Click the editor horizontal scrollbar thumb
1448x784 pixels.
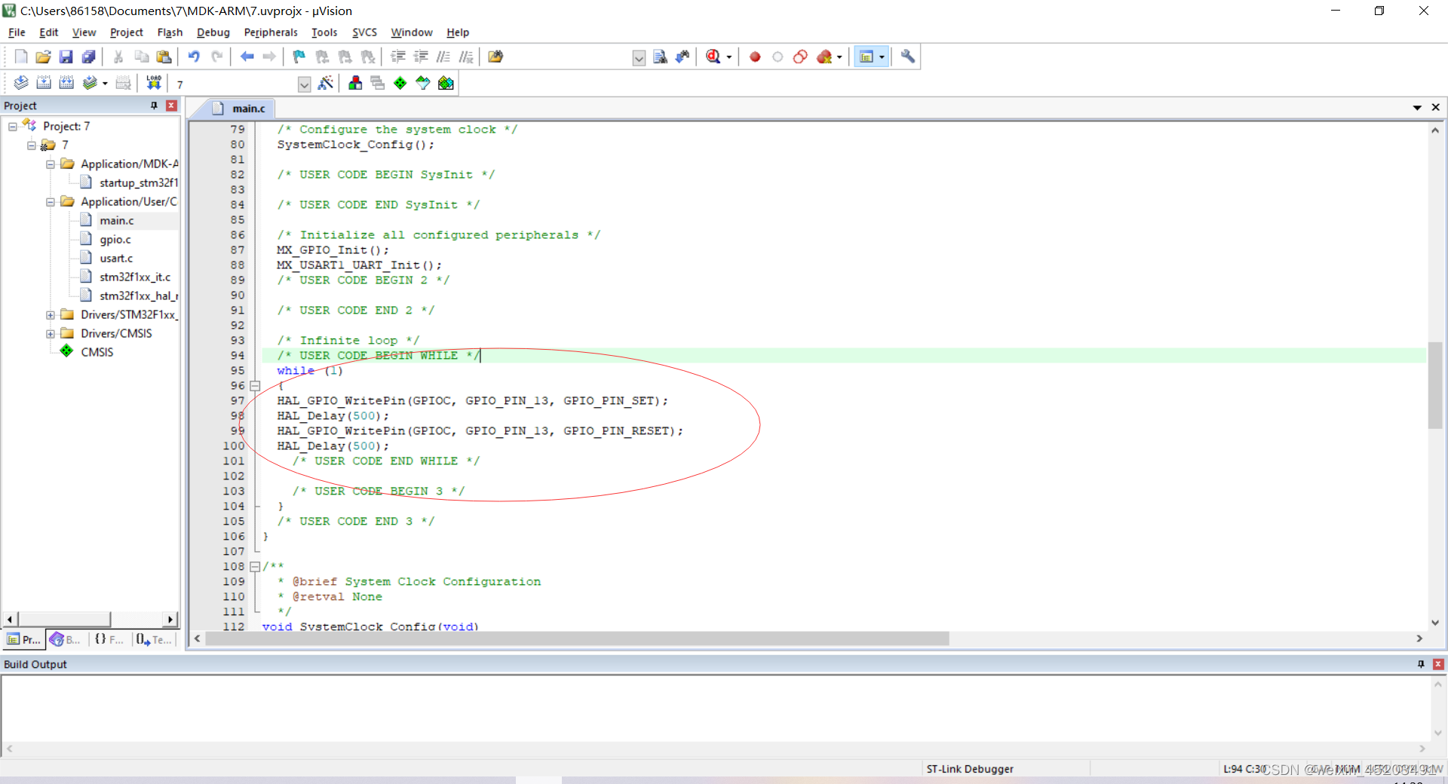[x=577, y=639]
